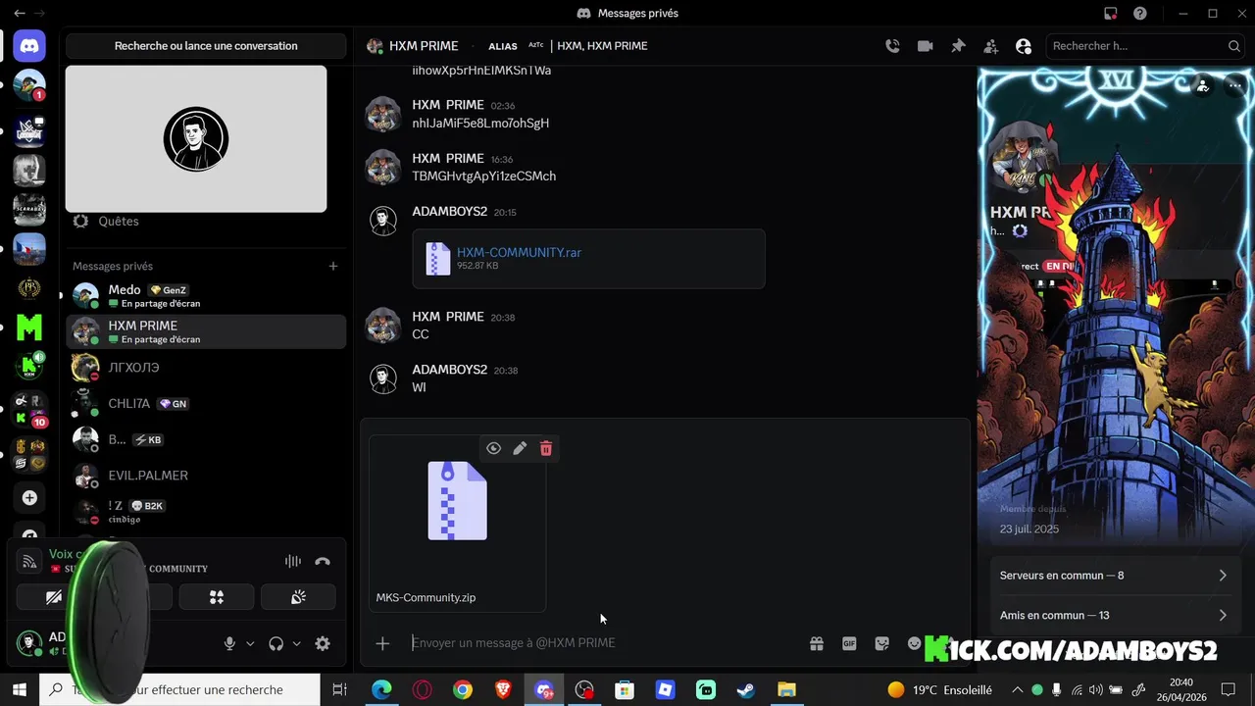Image resolution: width=1255 pixels, height=706 pixels.
Task: Open the GIF picker
Action: tap(849, 643)
